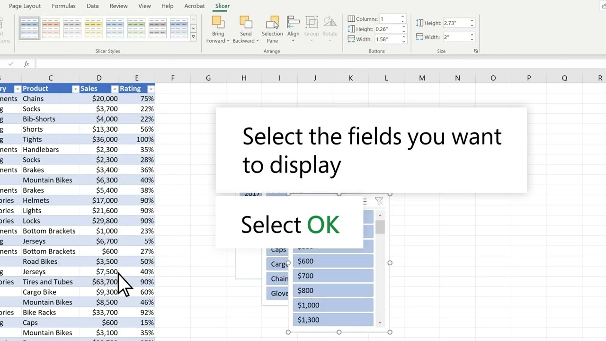Click the Buttons Width field
The height and width of the screenshot is (341, 606).
[387, 39]
